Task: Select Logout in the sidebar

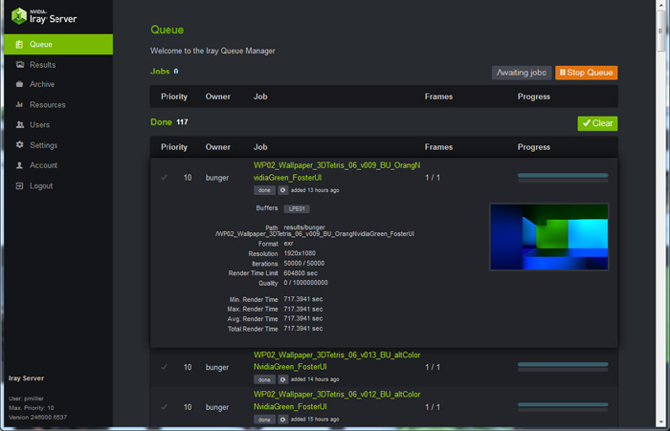Action: (41, 185)
